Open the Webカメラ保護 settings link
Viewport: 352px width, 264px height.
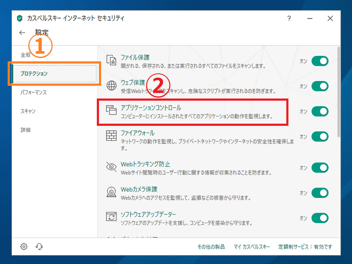click(139, 189)
